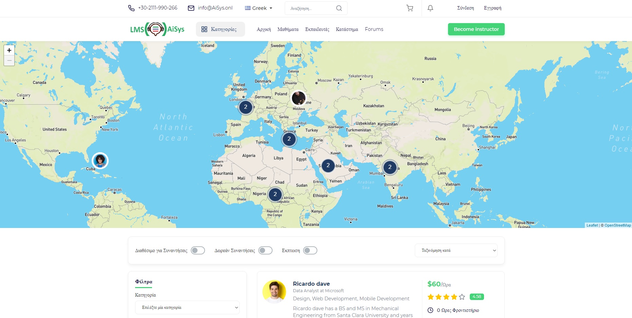Click the Become instructor button

click(x=476, y=29)
